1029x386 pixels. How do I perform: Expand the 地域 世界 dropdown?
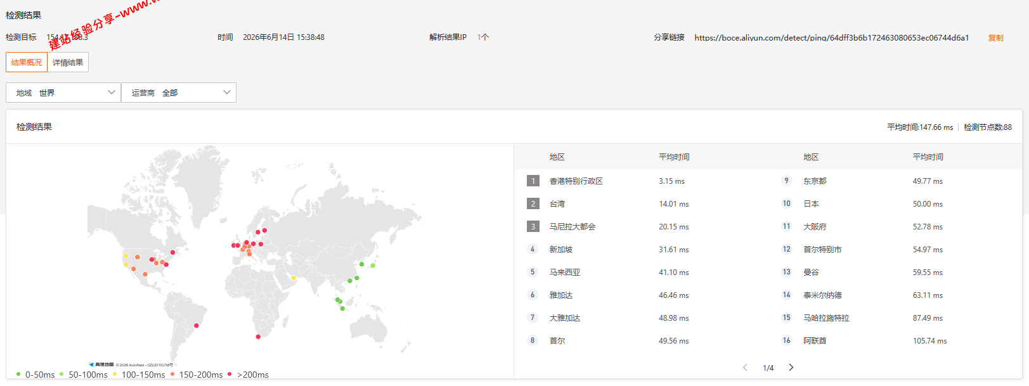pos(63,93)
